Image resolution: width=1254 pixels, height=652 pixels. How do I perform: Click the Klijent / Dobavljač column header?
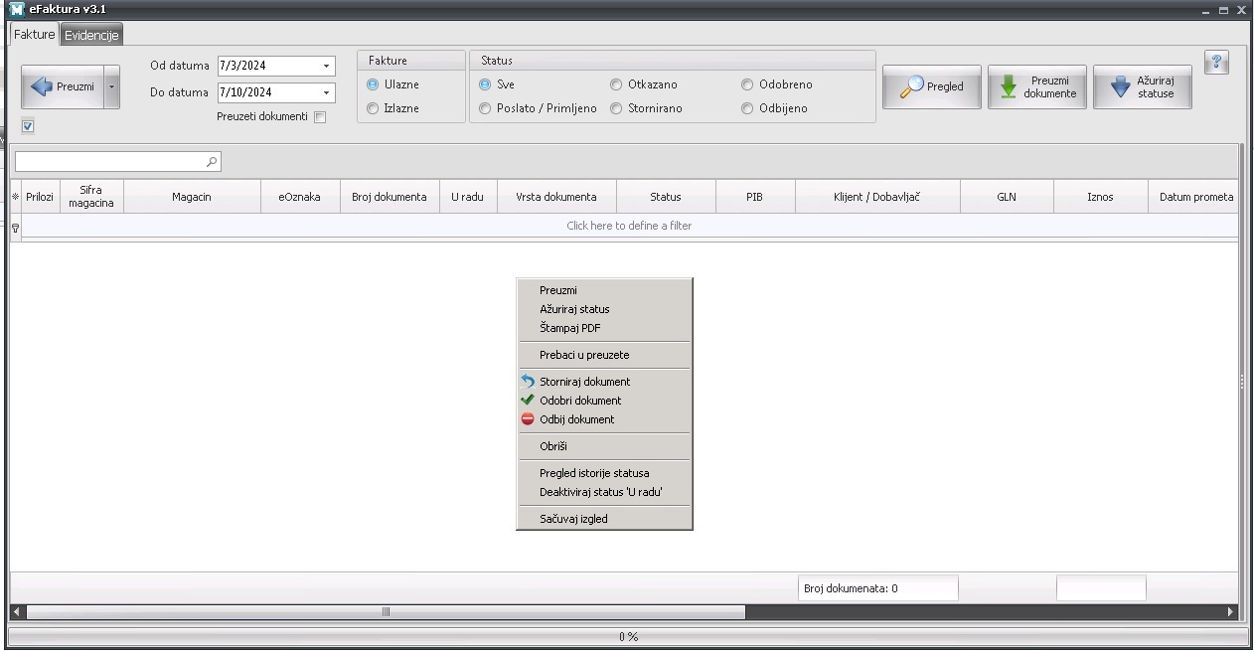tap(877, 197)
